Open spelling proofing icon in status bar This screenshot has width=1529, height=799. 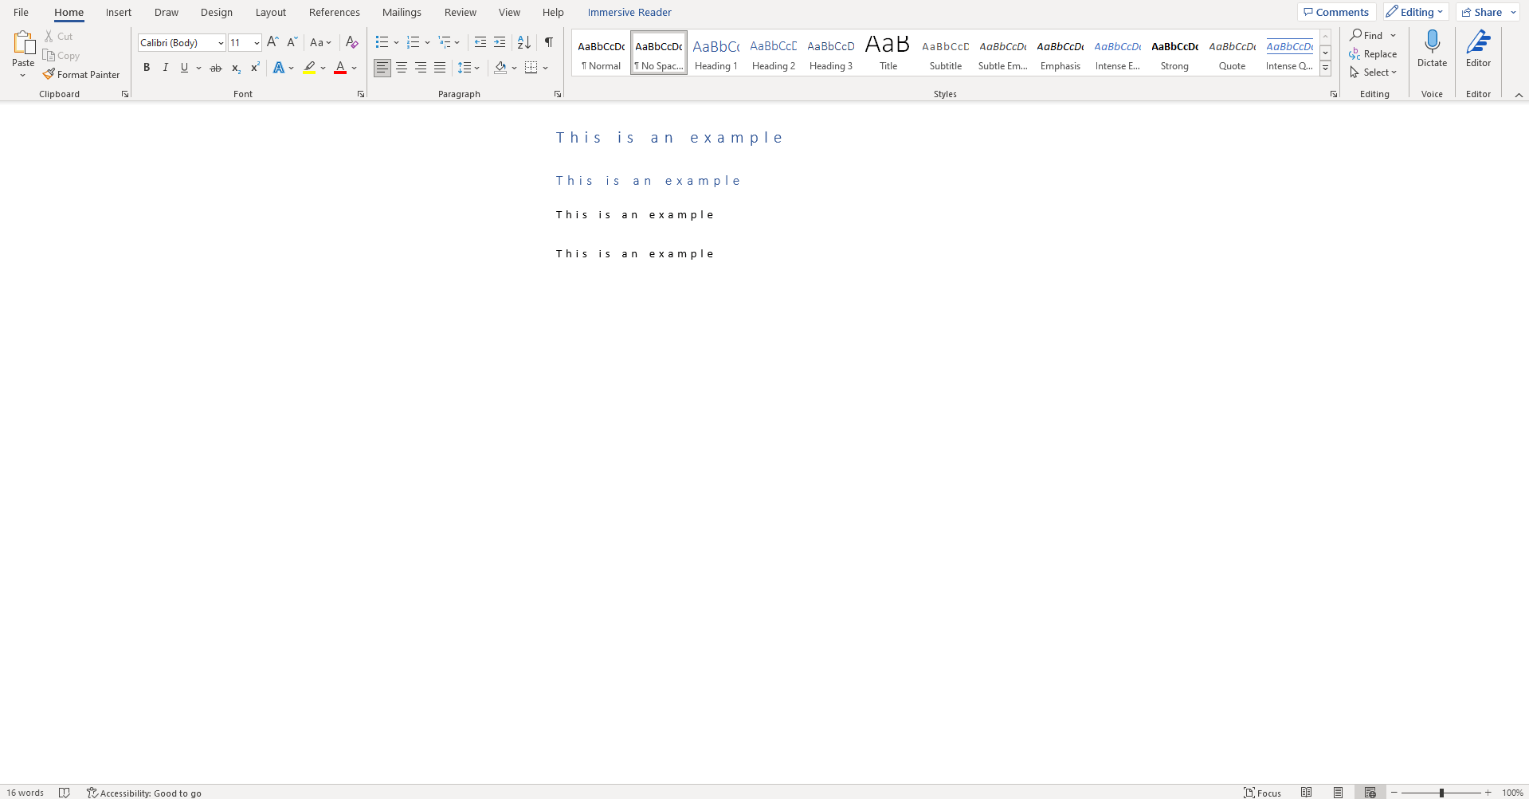tap(65, 793)
